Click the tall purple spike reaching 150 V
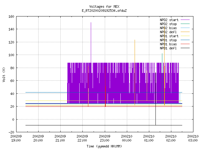The width and height of the screenshot is (199, 149). 91,43
